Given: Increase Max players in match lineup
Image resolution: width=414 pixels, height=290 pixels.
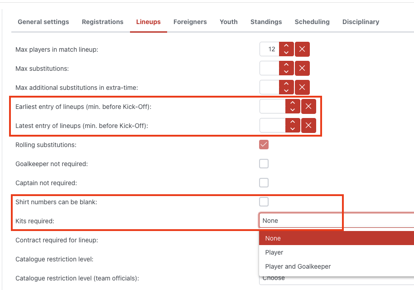Looking at the screenshot, I should point(286,46).
